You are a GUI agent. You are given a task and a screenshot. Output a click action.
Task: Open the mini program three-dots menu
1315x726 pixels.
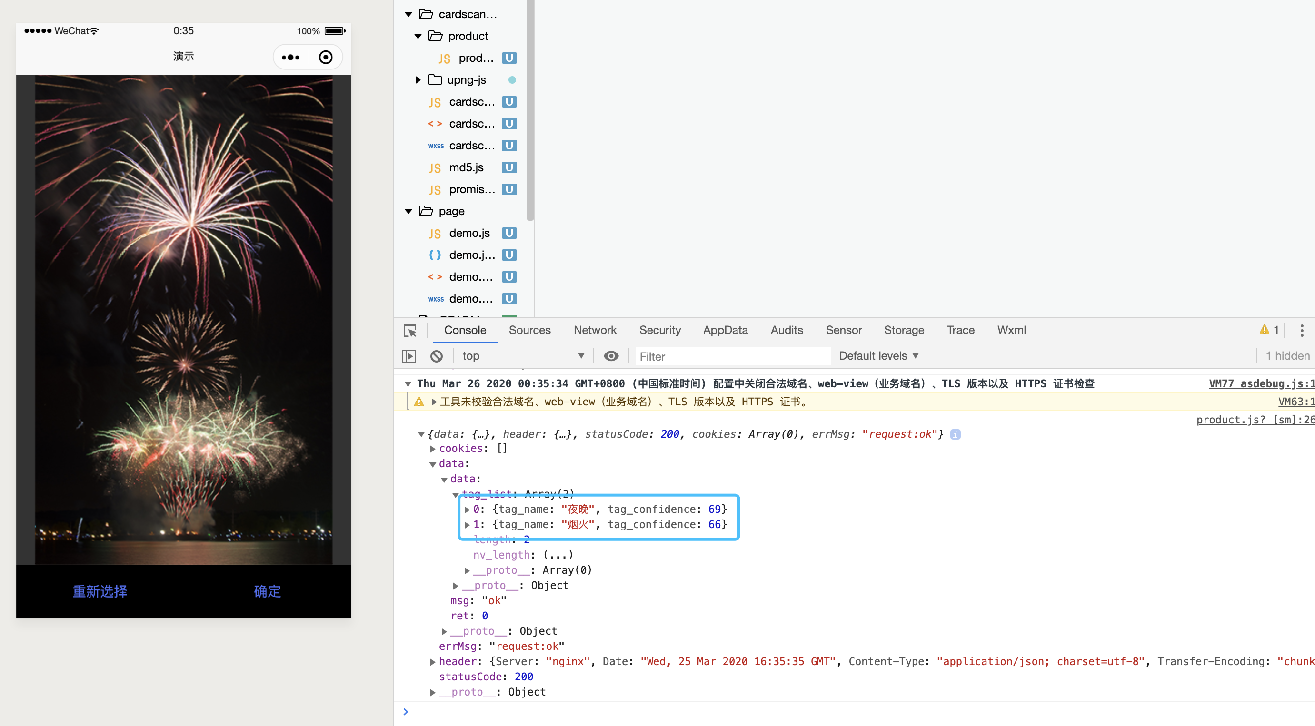click(x=290, y=57)
